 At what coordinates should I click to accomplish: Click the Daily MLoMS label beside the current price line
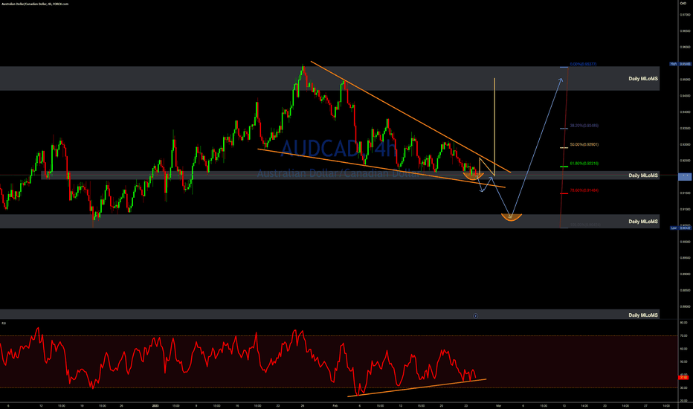(643, 175)
